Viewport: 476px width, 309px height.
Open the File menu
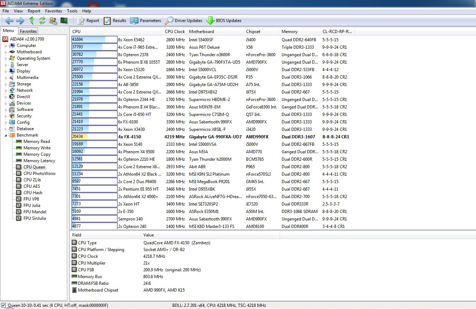point(6,11)
